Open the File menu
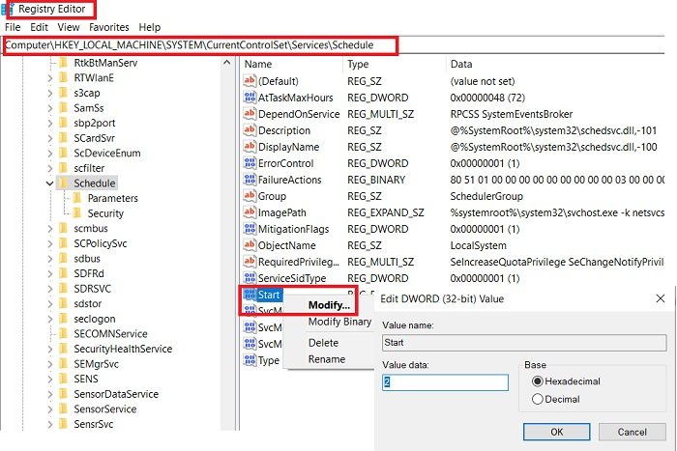 pyautogui.click(x=13, y=27)
